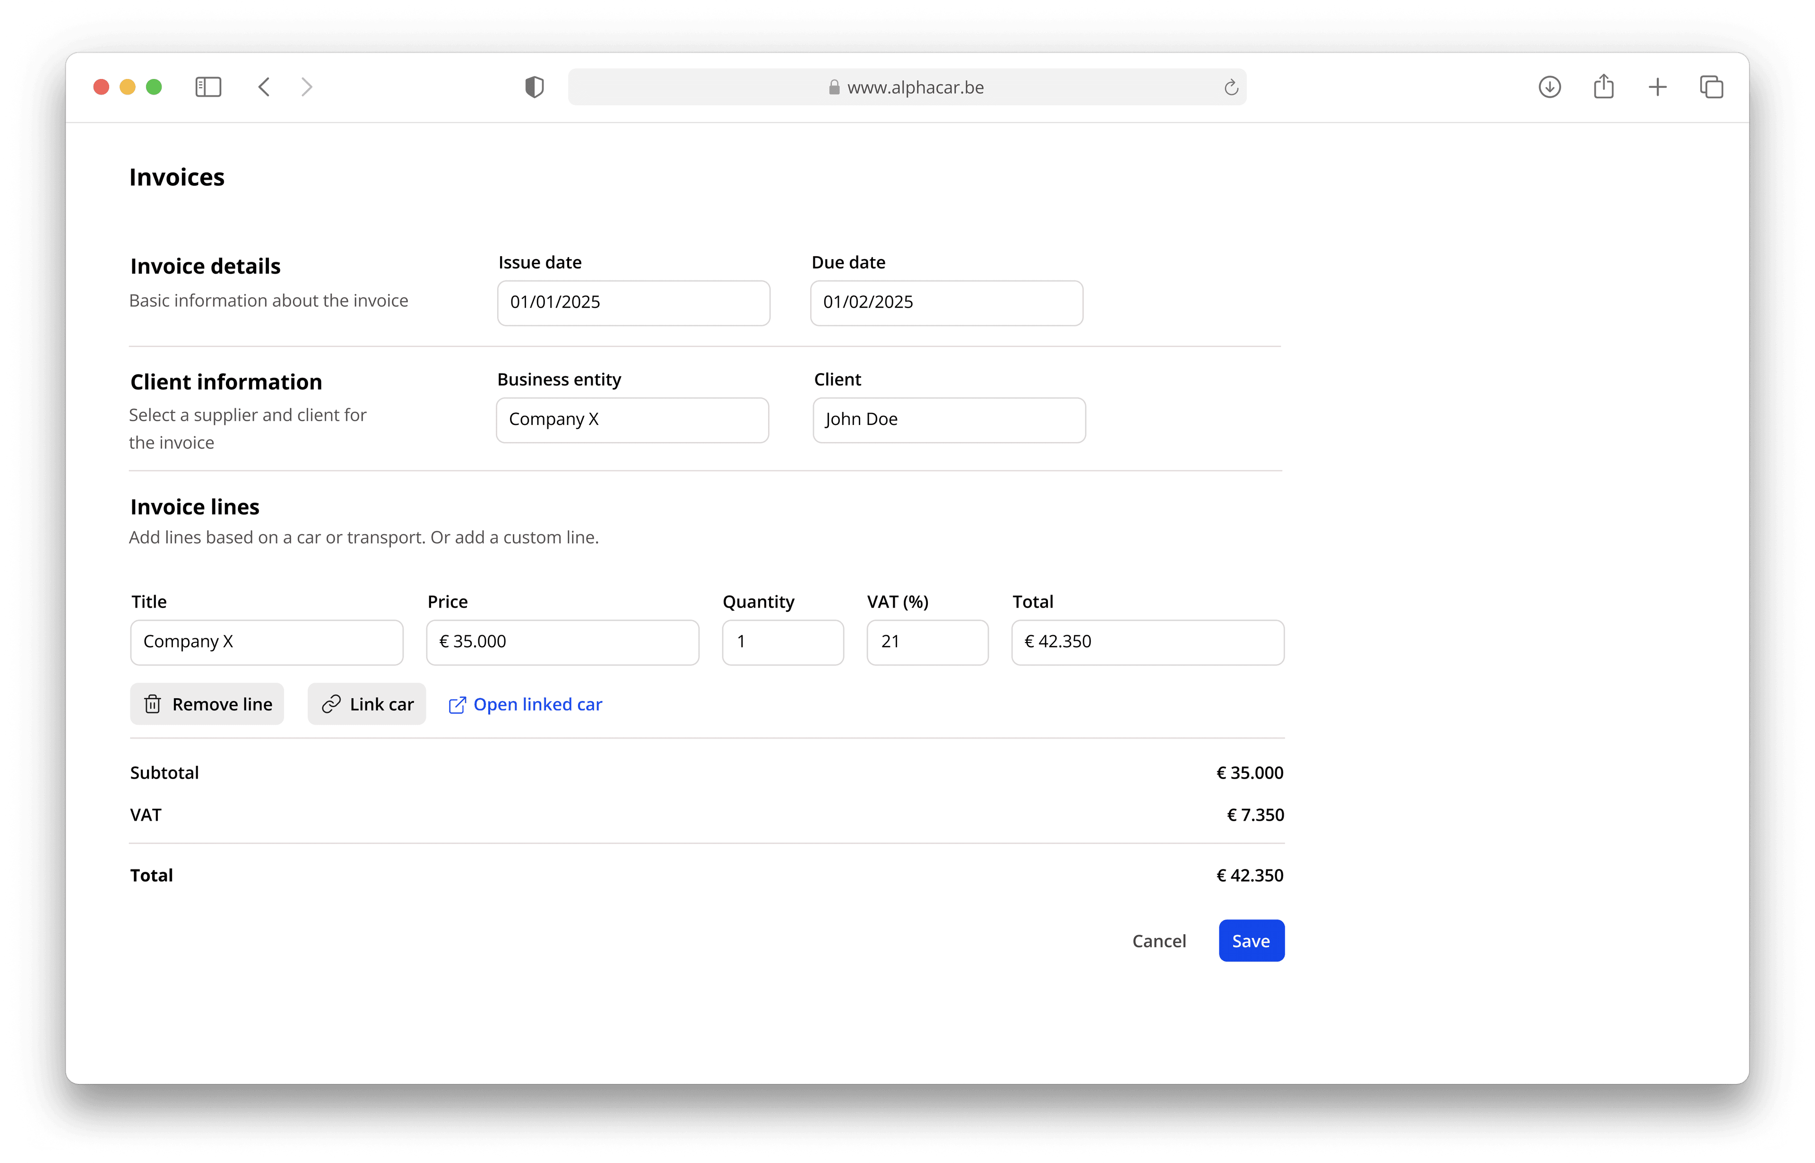Click the Subtotal amount € 35.000
The width and height of the screenshot is (1815, 1163).
[x=1250, y=772]
